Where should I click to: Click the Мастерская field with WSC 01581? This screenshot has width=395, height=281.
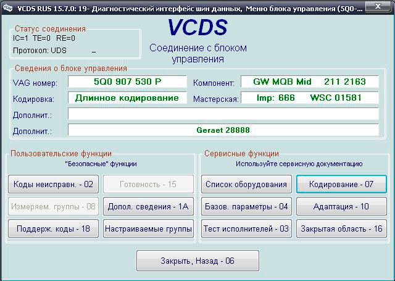(x=309, y=98)
